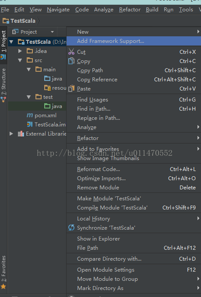Switch to the 7: Structure side tab
This screenshot has height=297, width=201.
point(4,85)
